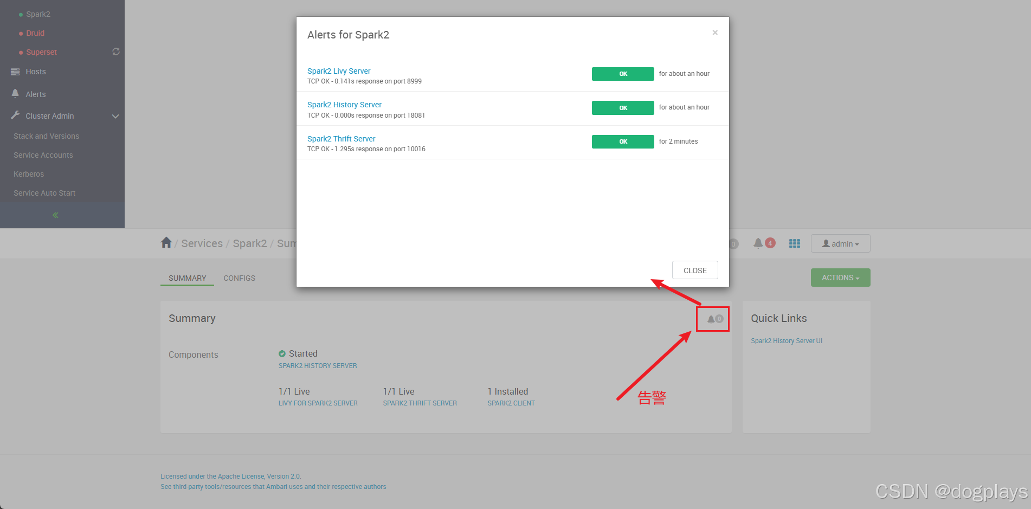Open SPARK2 THRIFT SERVER link
Image resolution: width=1031 pixels, height=509 pixels.
pyautogui.click(x=420, y=403)
